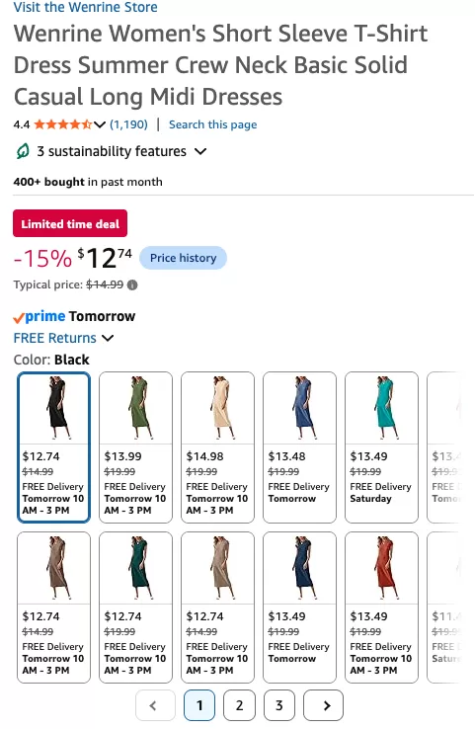The width and height of the screenshot is (475, 729).
Task: Select the orange-red dress color option
Action: point(381,607)
